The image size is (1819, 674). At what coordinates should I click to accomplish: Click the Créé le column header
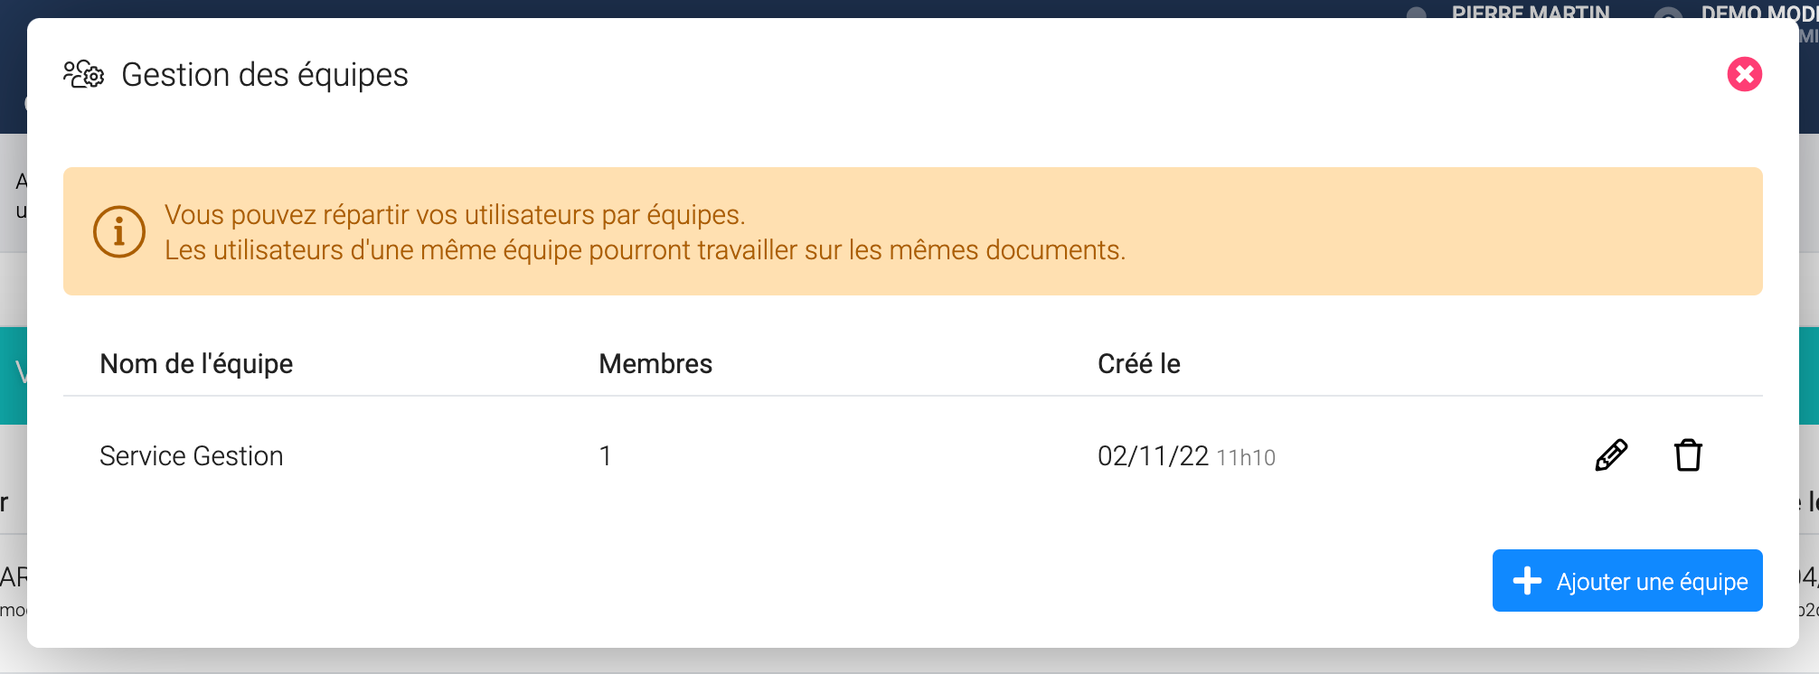(1138, 363)
